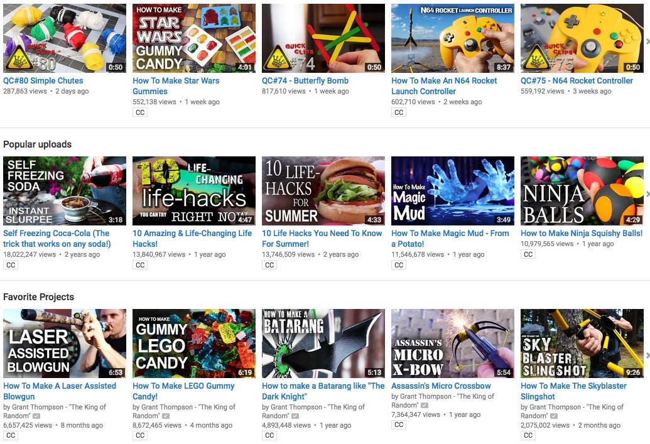This screenshot has height=444, width=650.
Task: Show next videos in Popular uploads row
Action: pyautogui.click(x=647, y=194)
